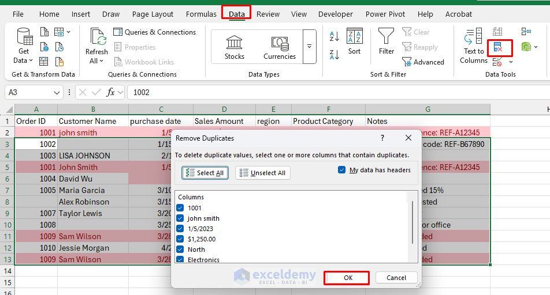
Task: Click the fx Insert Function icon
Action: coord(110,92)
